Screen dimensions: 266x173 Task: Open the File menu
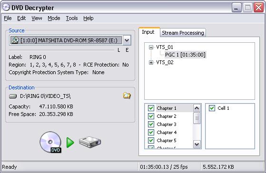tap(8, 18)
